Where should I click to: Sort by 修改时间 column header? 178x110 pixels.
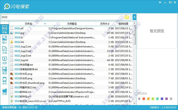[x=123, y=24]
